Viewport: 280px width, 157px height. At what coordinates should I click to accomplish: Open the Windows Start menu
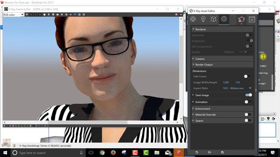[5, 153]
